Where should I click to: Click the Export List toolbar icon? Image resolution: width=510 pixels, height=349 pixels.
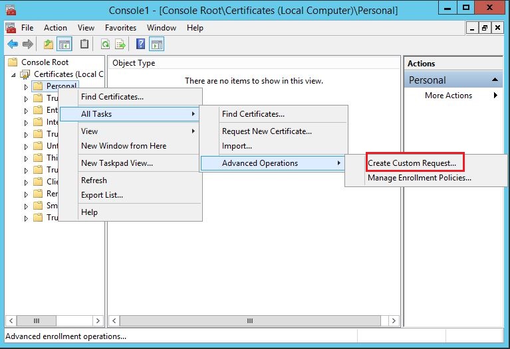121,44
